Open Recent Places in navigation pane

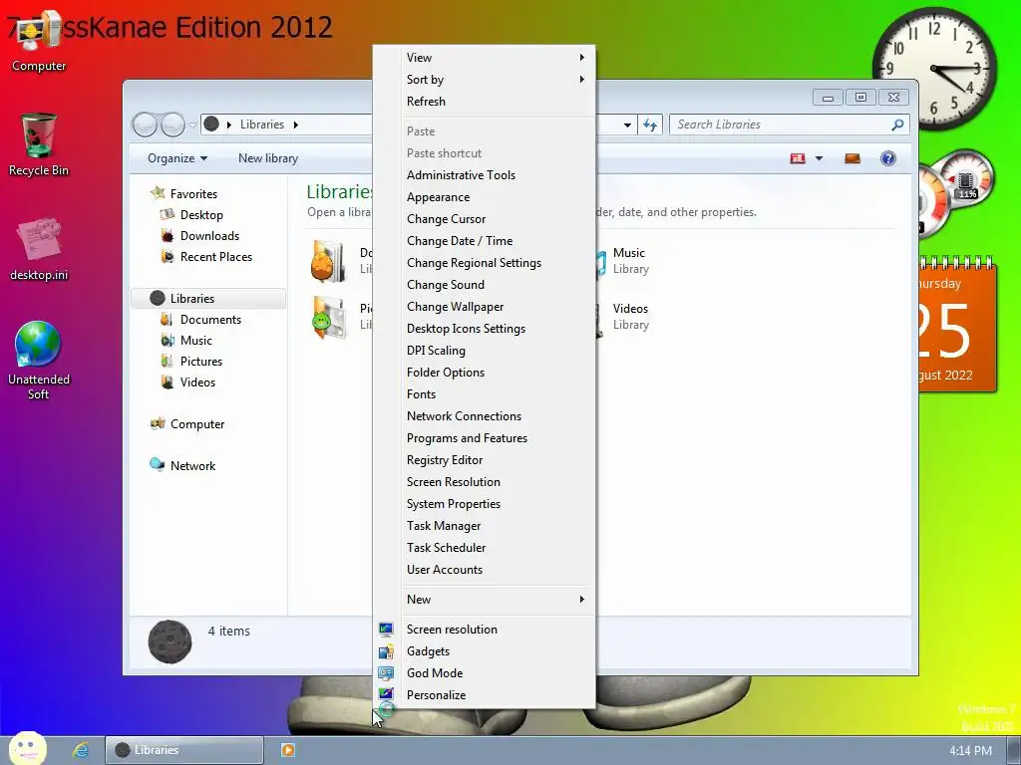click(x=216, y=256)
